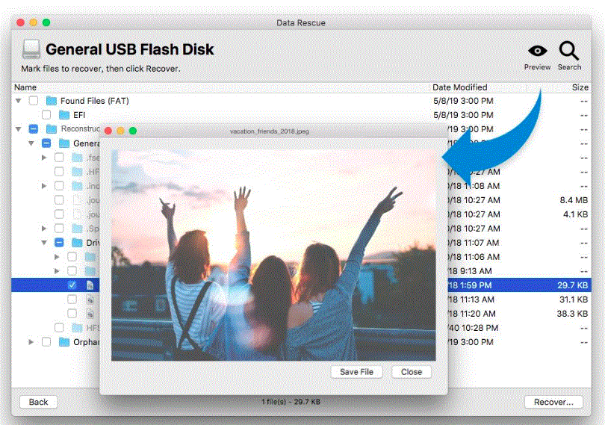Expand the folder in the 9:13 AM row
This screenshot has height=425, width=605.
(x=57, y=271)
